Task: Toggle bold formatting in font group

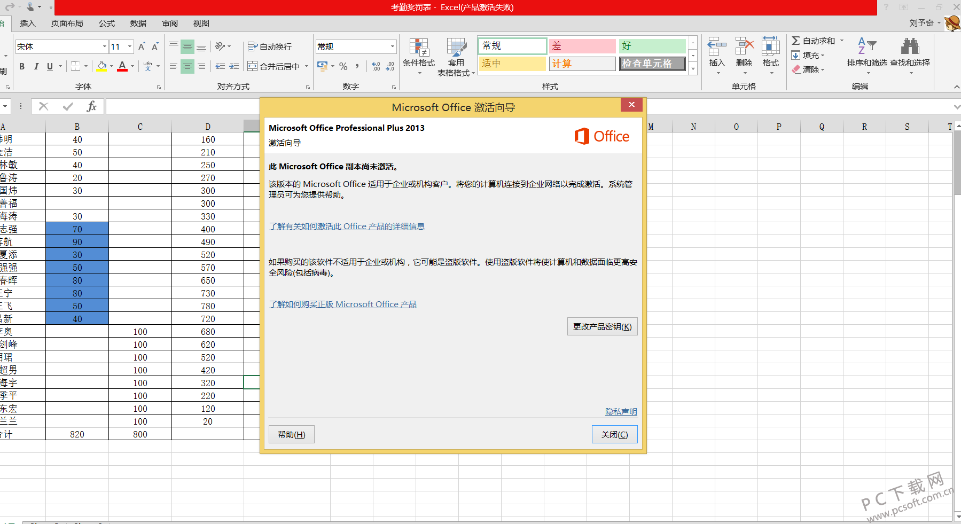Action: tap(22, 66)
